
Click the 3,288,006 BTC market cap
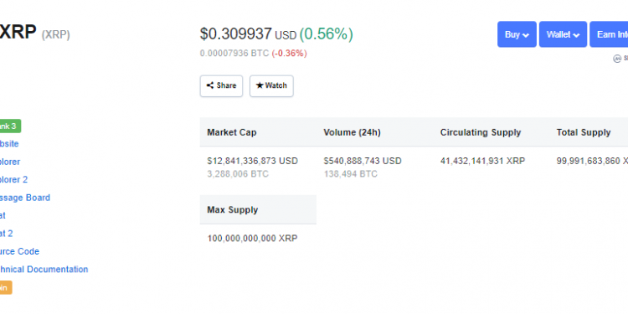pos(238,174)
